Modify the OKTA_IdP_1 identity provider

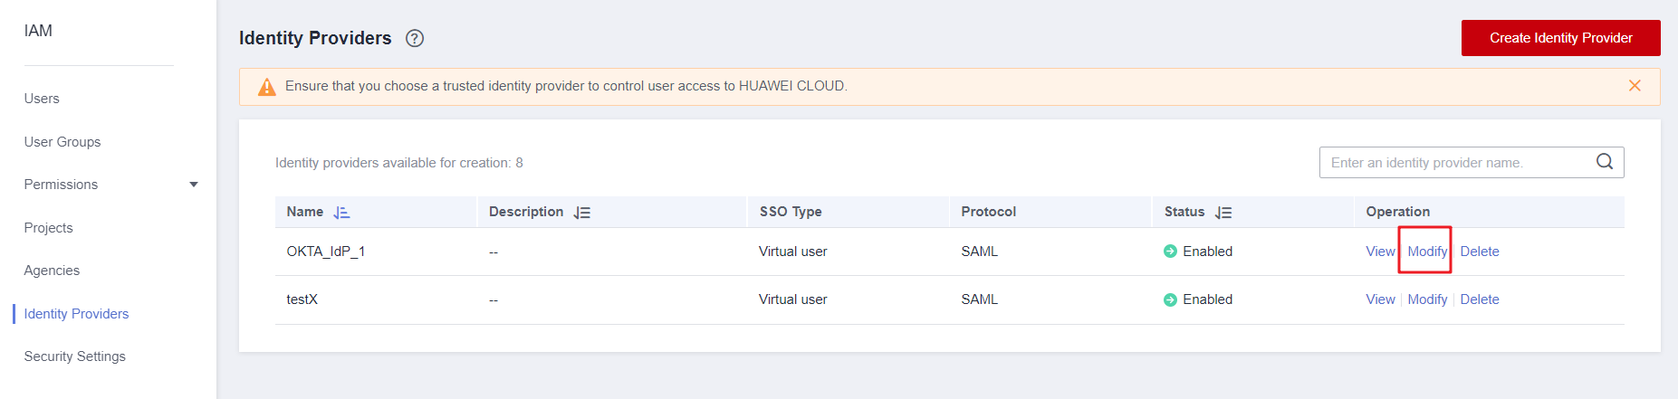click(1427, 252)
